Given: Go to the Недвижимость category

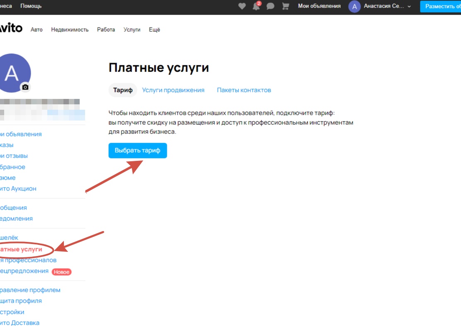Looking at the screenshot, I should [x=70, y=30].
